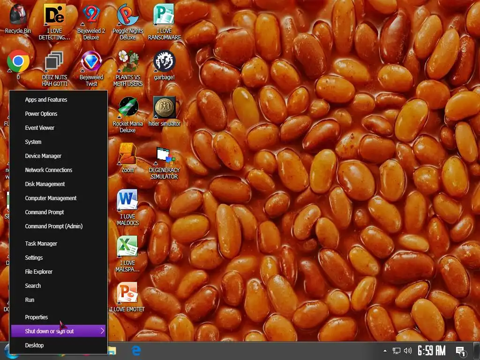
Task: Launch Bejeweled 2 Deluxe shortcut
Action: [x=91, y=22]
